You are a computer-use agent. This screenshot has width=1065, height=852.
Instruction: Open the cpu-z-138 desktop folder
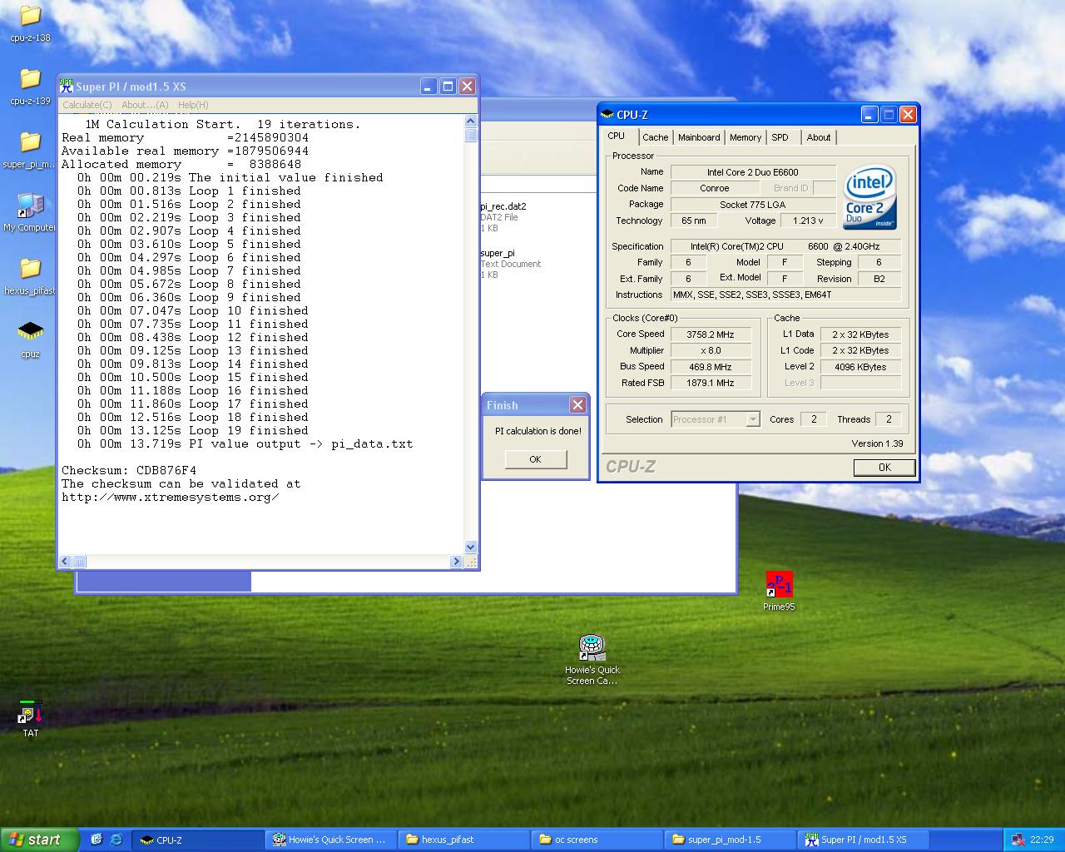point(30,22)
